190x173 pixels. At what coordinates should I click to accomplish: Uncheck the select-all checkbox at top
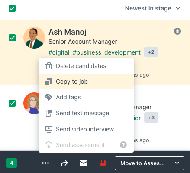(x=12, y=8)
